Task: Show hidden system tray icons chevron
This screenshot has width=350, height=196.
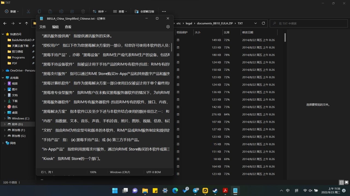Action: click(x=281, y=191)
